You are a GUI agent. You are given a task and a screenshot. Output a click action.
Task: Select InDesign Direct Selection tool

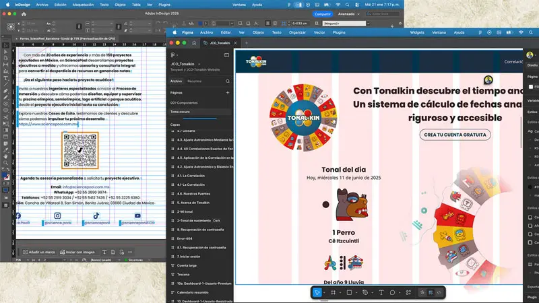coord(6,52)
